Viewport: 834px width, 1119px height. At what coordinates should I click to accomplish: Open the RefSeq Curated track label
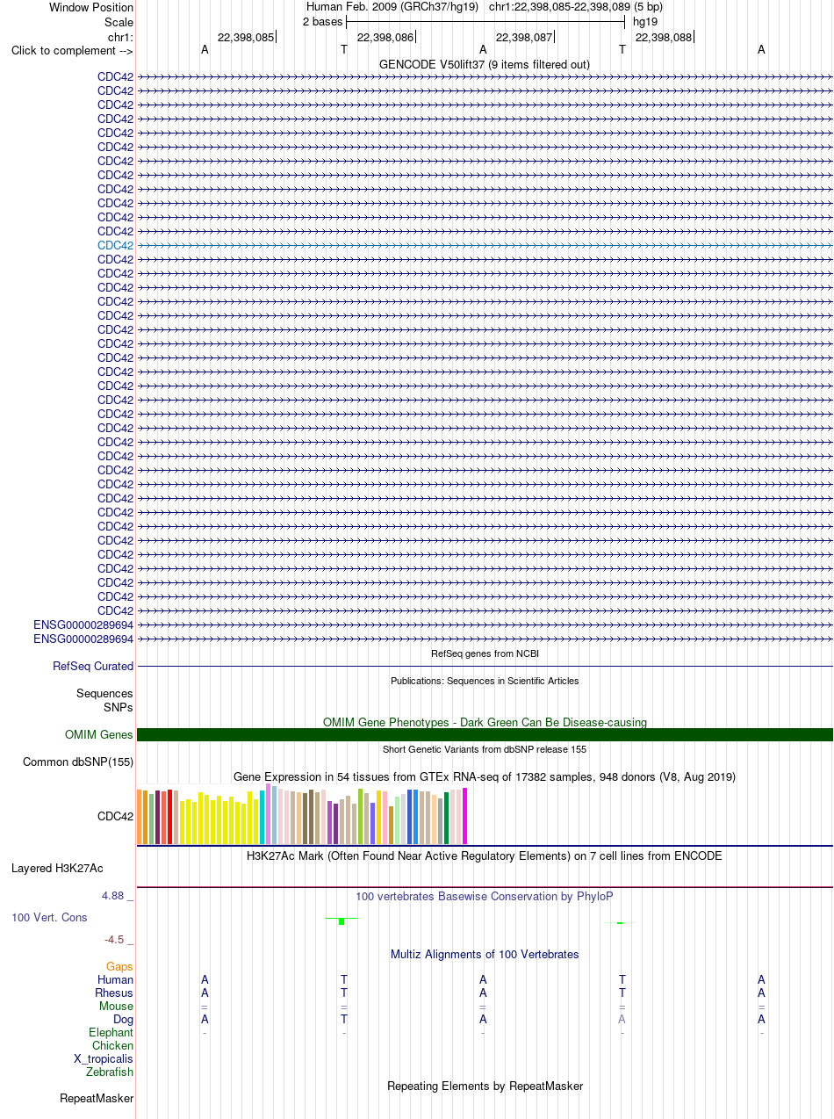pos(93,666)
